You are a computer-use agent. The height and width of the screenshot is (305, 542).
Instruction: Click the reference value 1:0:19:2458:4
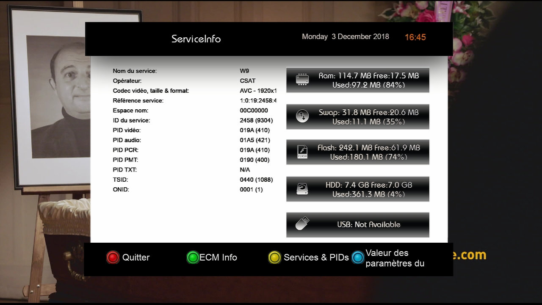258,100
